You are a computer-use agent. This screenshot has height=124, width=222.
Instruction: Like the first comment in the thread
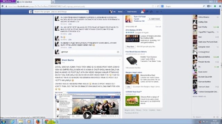70,24
